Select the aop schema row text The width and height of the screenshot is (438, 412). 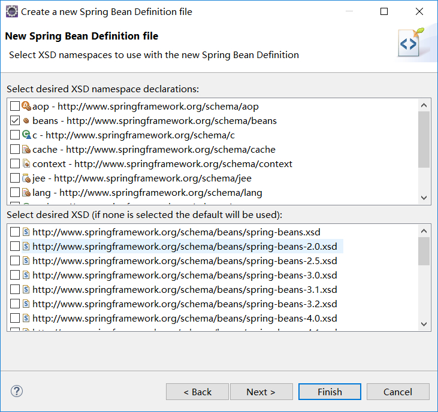tap(145, 107)
